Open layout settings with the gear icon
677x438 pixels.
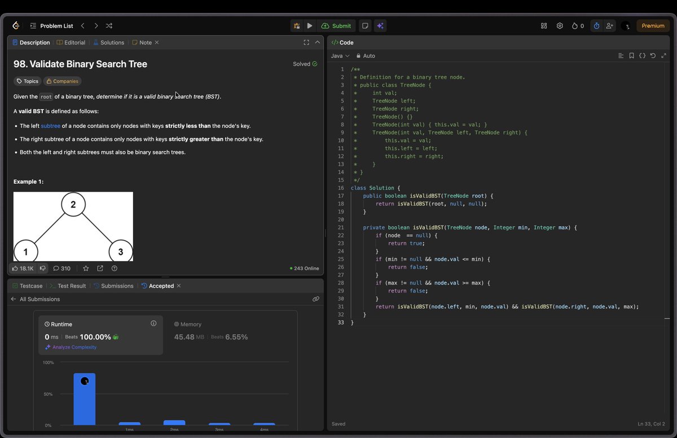(560, 25)
